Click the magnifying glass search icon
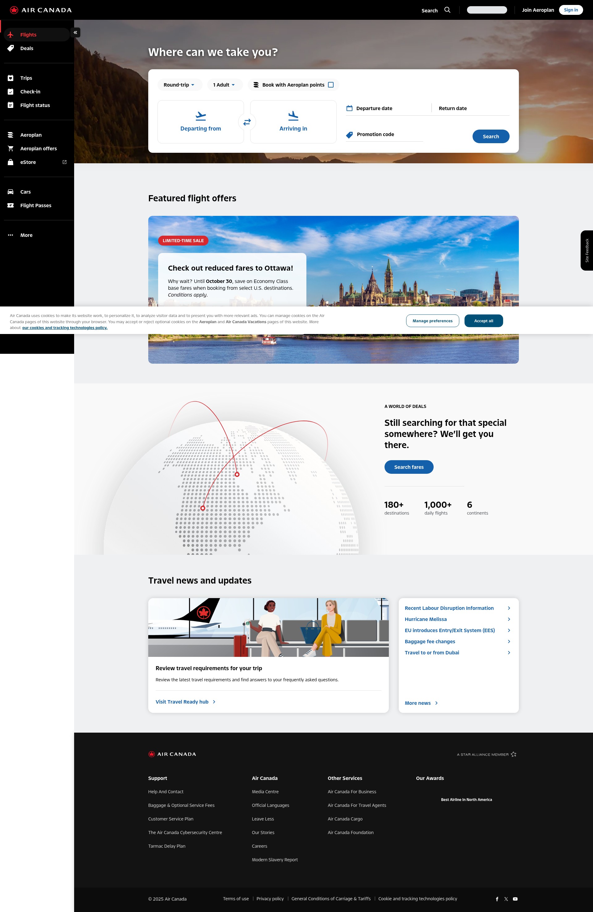 coord(447,10)
